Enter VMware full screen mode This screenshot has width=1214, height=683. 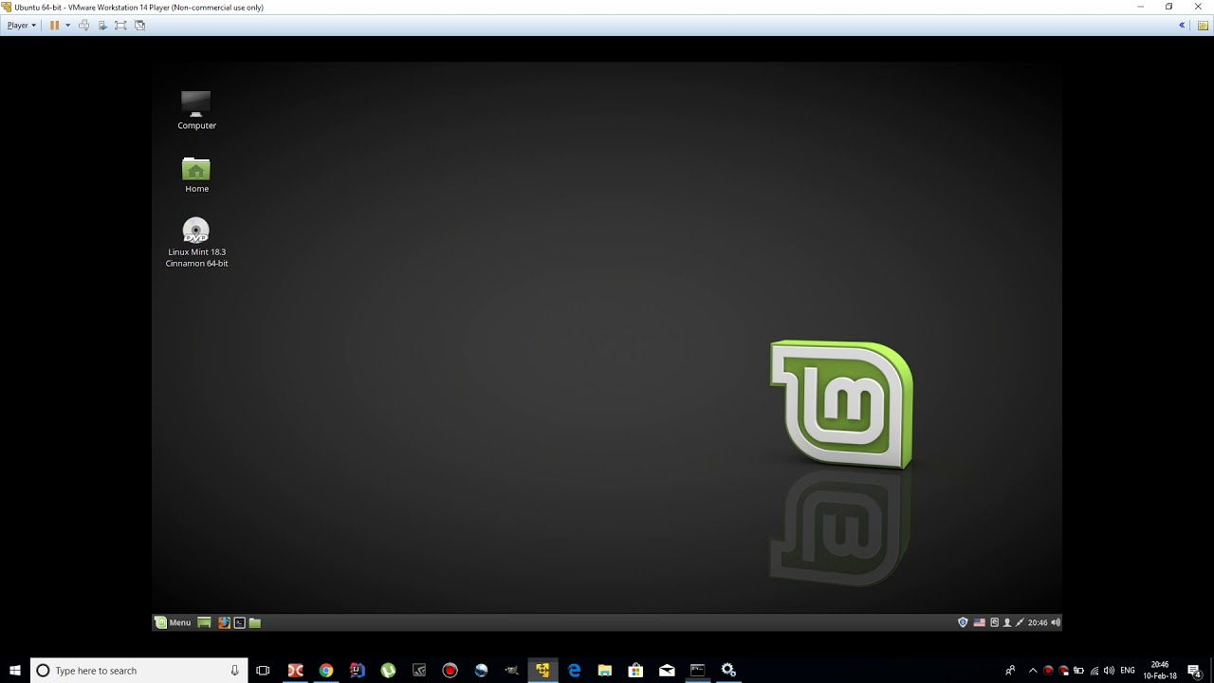point(120,25)
